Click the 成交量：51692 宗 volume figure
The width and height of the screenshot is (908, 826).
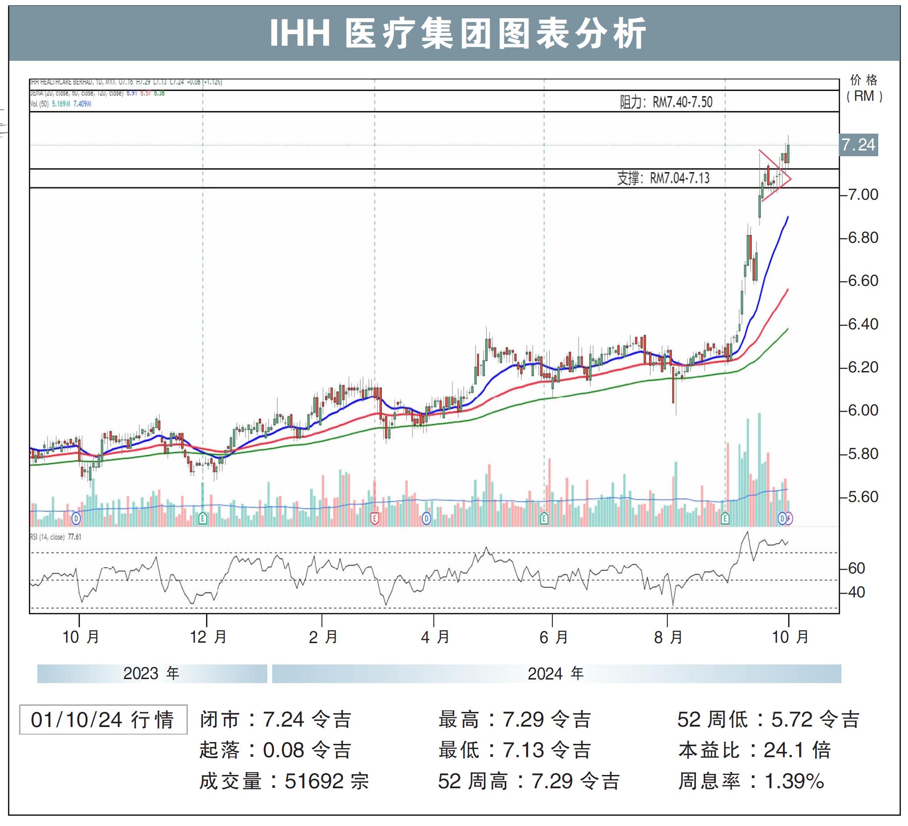tap(284, 781)
